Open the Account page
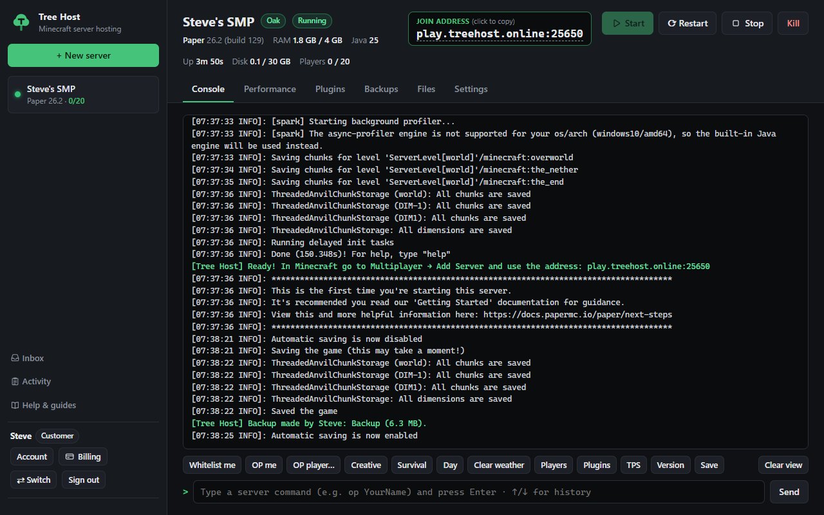Screen dimensions: 824x515 [32, 456]
